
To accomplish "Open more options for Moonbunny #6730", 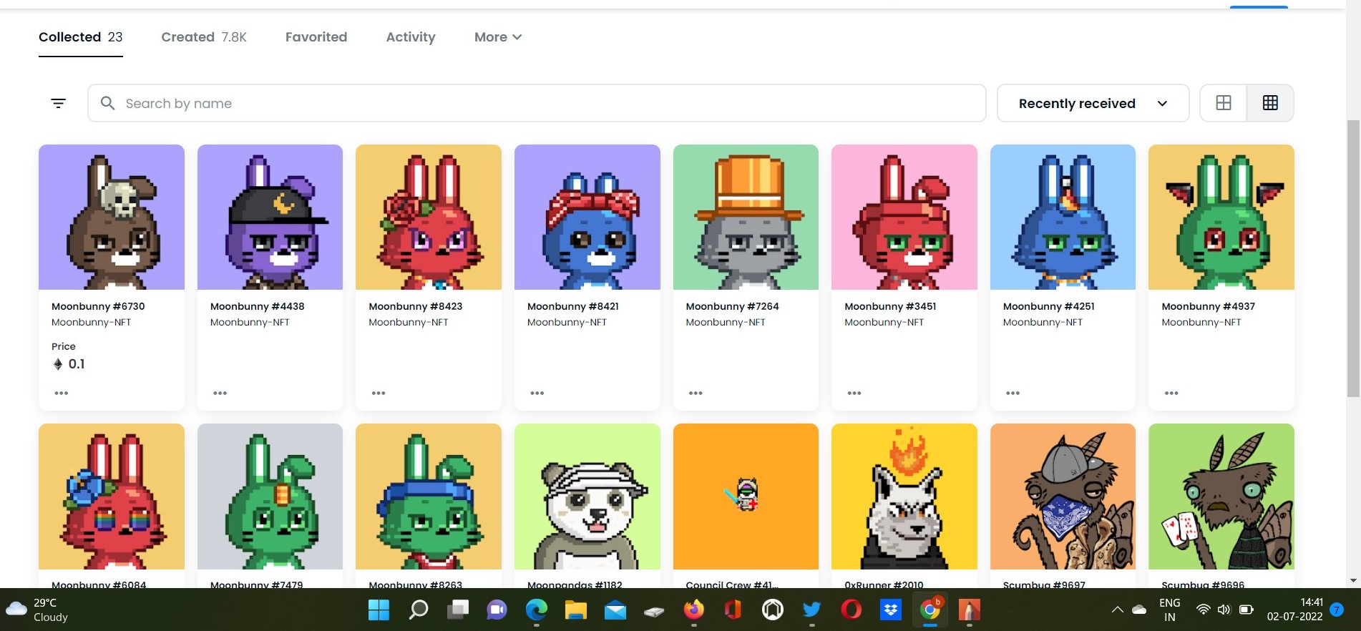I will 62,393.
